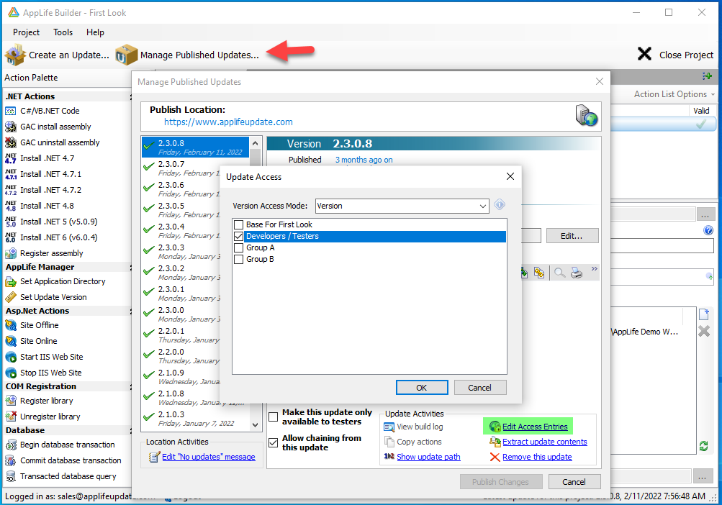Select version 2.2.0.0 in the update list

[181, 356]
